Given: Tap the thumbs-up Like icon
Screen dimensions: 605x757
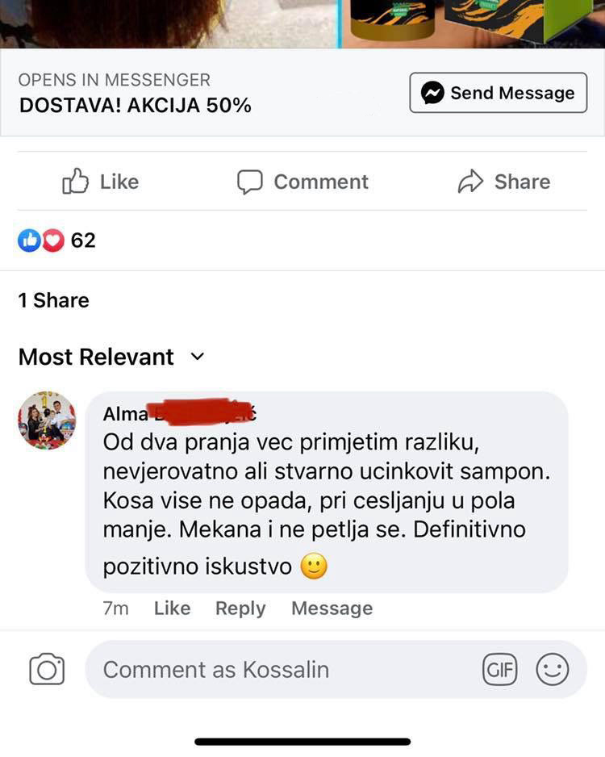Looking at the screenshot, I should pos(75,182).
